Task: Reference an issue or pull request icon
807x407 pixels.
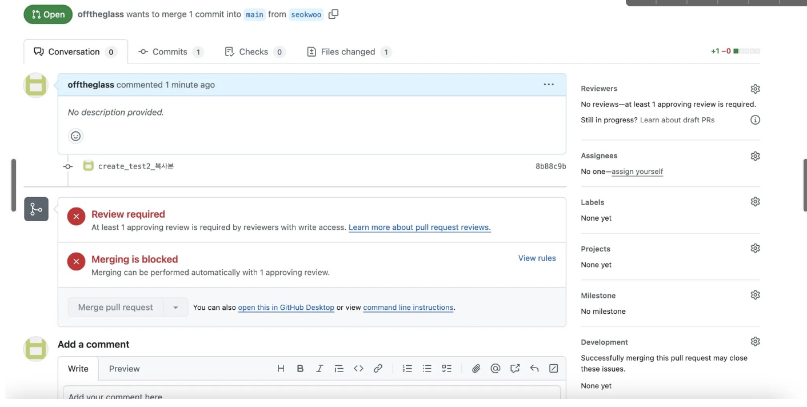Action: coord(515,369)
